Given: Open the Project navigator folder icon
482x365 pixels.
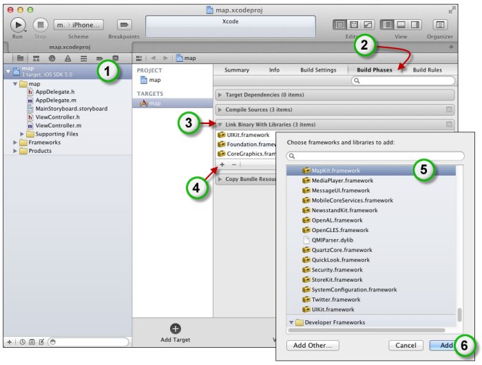Looking at the screenshot, I should [20, 58].
